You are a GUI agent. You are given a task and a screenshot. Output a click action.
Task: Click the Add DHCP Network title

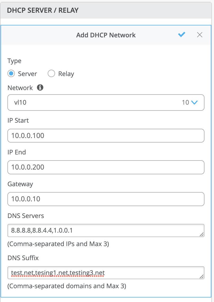click(x=106, y=35)
